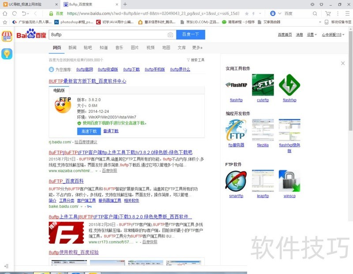Expand the 更多 navigation dropdown

click(198, 48)
